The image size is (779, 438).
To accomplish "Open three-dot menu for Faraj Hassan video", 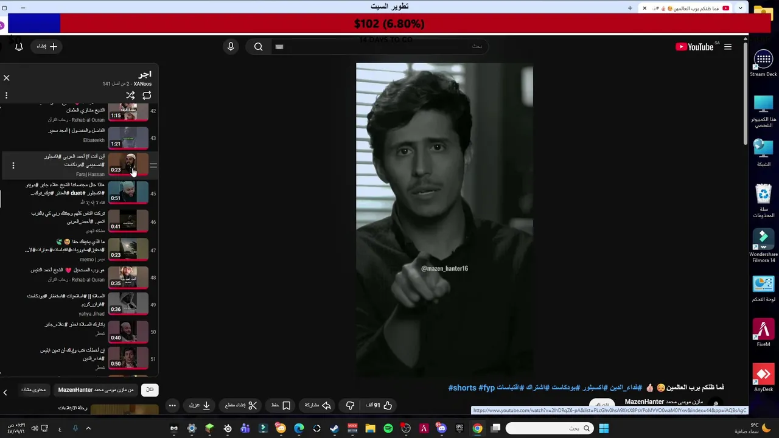I will [13, 165].
